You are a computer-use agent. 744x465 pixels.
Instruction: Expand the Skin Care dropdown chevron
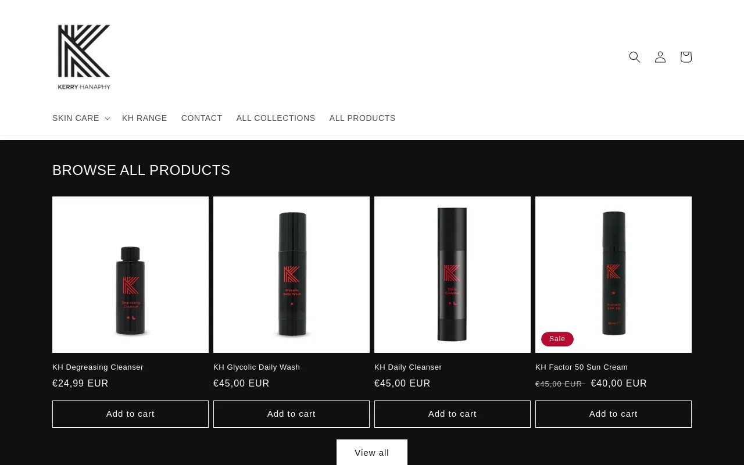(107, 119)
